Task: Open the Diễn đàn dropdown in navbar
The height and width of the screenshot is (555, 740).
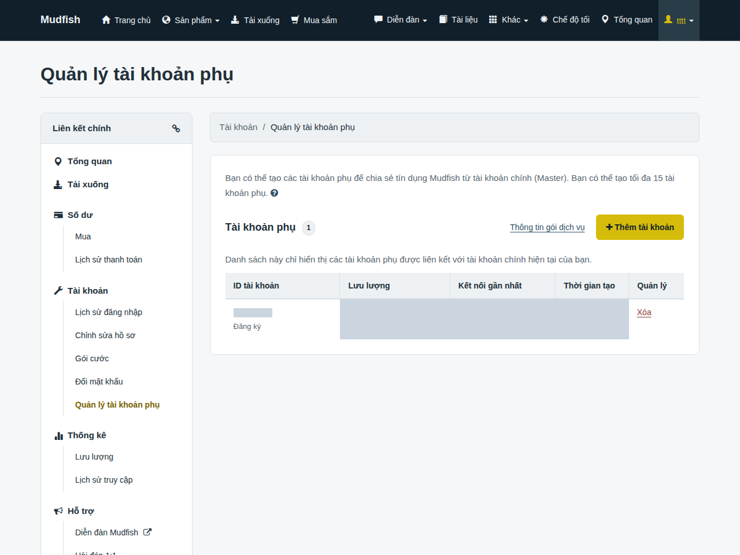Action: 401,20
